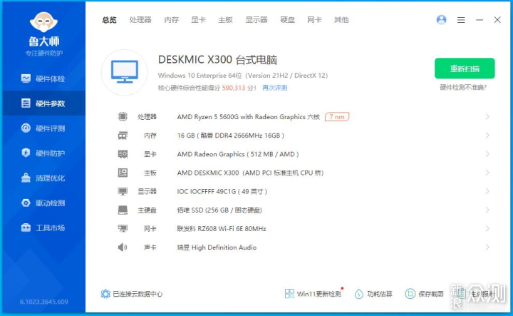Open the user account profile icon
Image resolution: width=513 pixels, height=316 pixels.
(x=441, y=20)
